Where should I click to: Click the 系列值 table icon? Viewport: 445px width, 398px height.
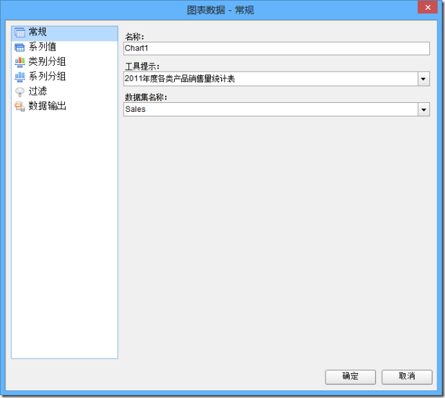coord(19,48)
